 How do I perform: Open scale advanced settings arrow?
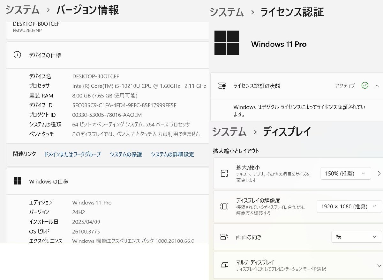(x=379, y=173)
